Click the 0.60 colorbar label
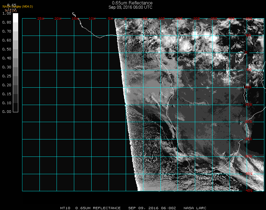The image size is (266, 210). coord(7,40)
